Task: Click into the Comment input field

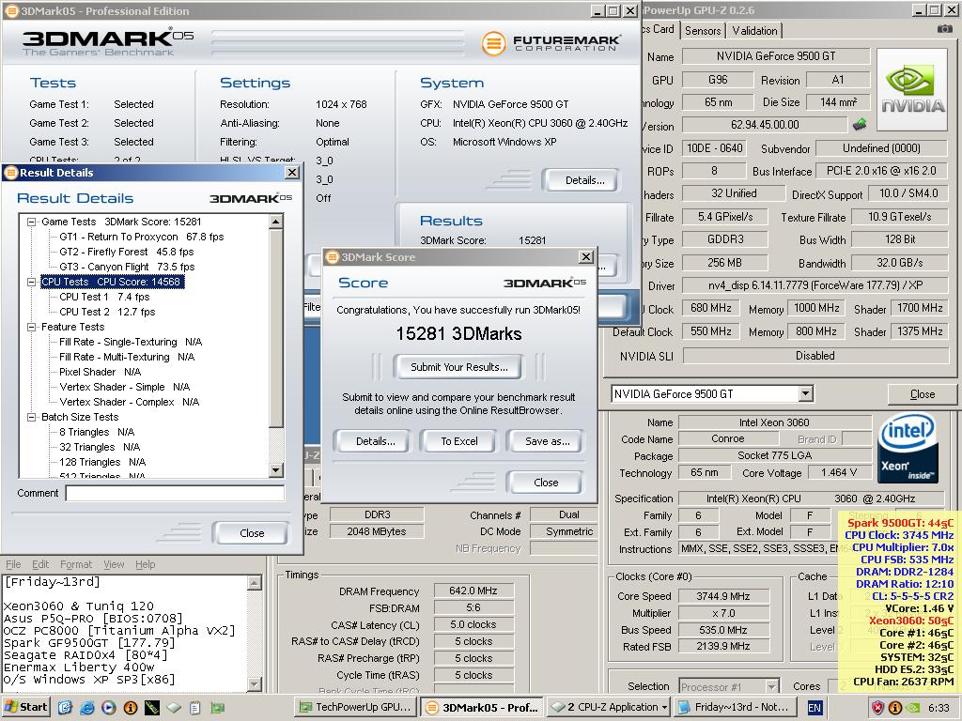Action: (x=175, y=493)
